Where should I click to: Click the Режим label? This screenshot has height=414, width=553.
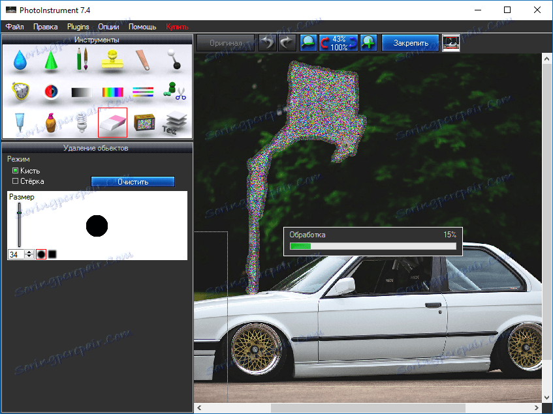[18, 159]
